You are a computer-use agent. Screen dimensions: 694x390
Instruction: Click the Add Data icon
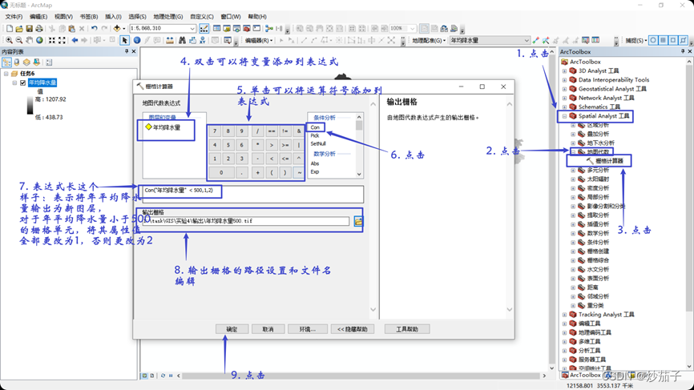click(116, 29)
